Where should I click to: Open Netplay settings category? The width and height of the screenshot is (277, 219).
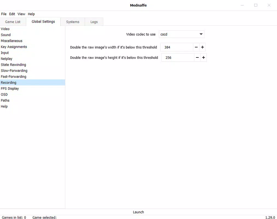tap(33, 59)
